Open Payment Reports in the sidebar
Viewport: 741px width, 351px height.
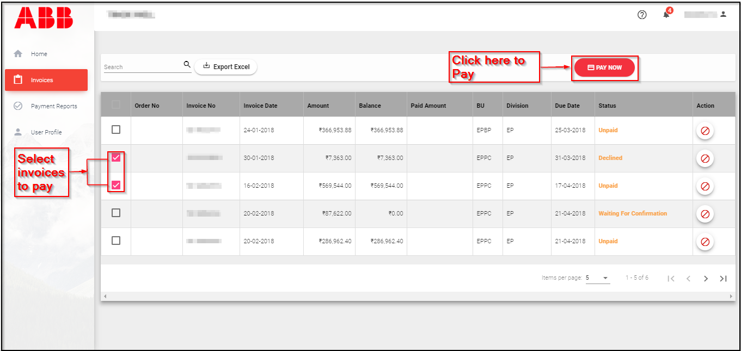click(x=53, y=106)
